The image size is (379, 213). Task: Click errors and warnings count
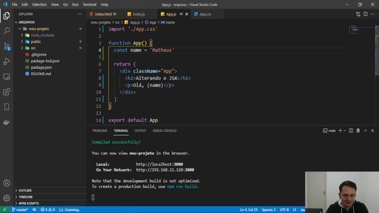tap(47, 209)
